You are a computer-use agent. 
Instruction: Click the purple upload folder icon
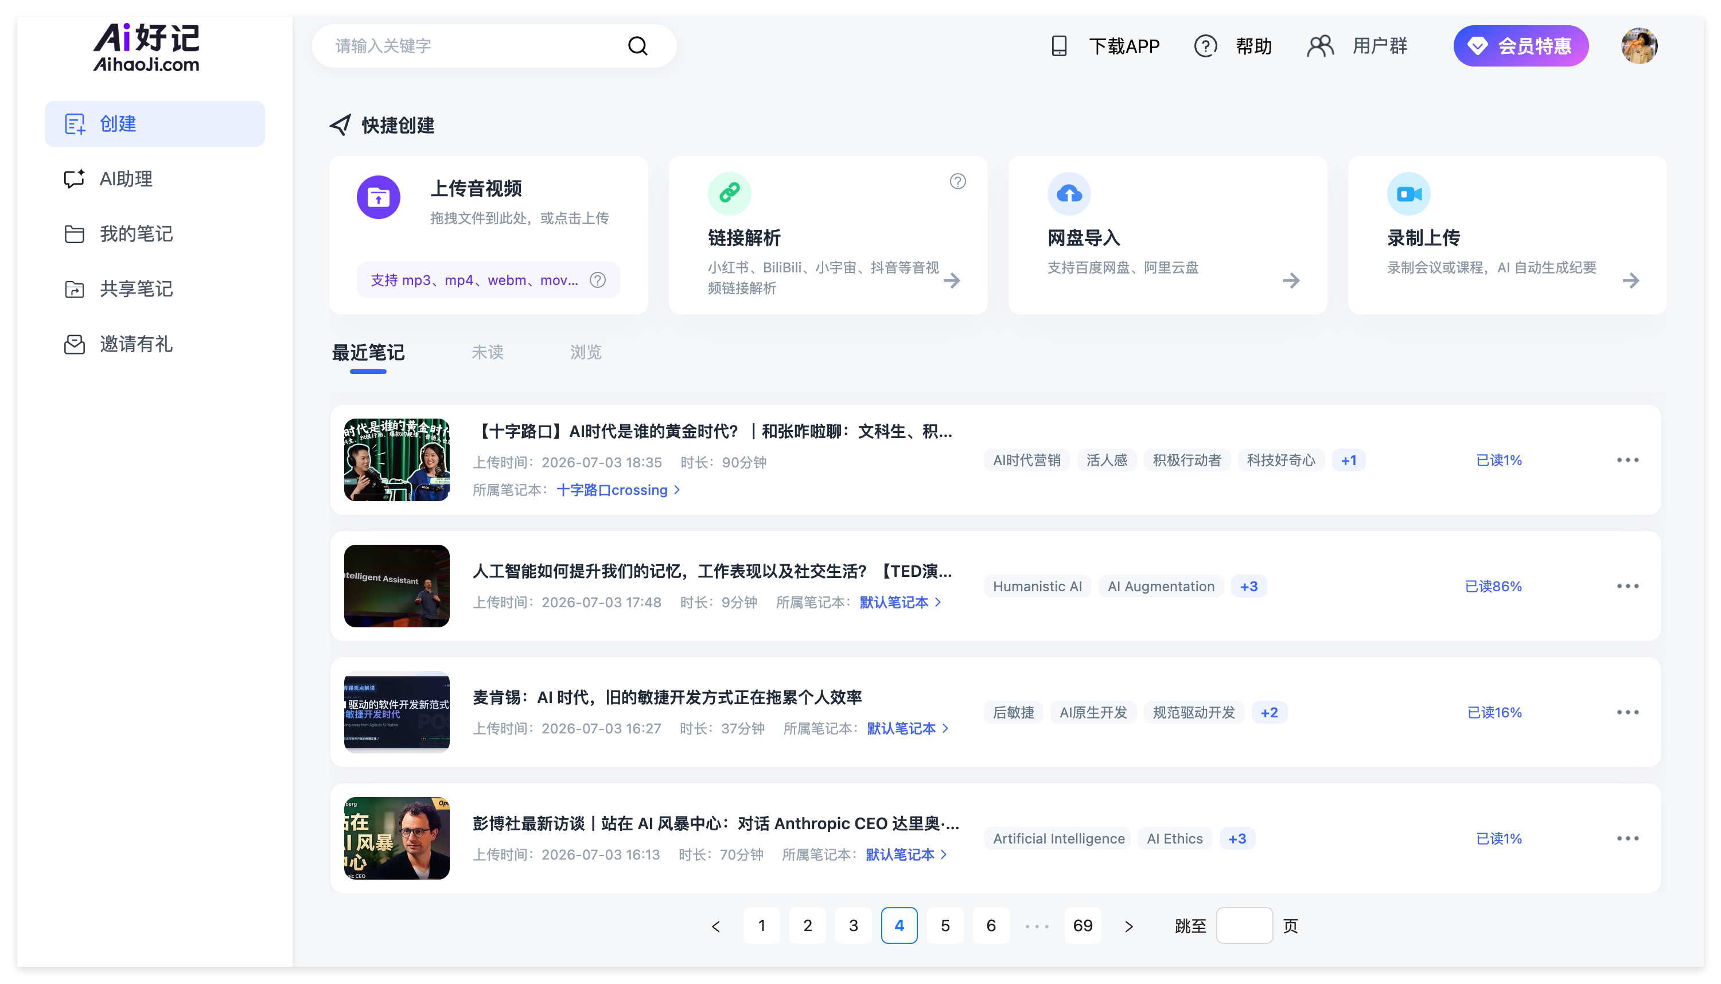tap(379, 197)
